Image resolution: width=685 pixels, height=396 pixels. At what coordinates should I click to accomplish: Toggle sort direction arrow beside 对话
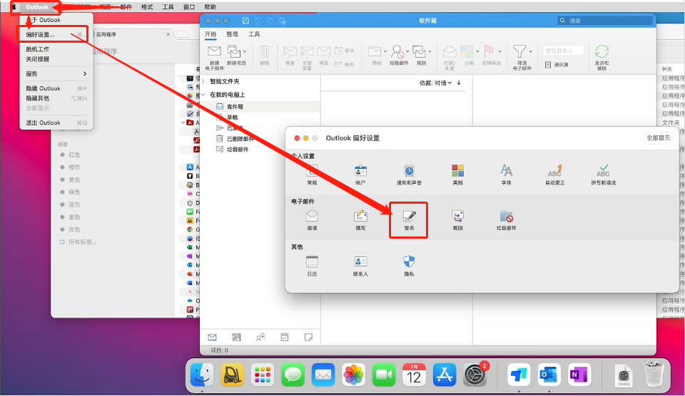(459, 83)
